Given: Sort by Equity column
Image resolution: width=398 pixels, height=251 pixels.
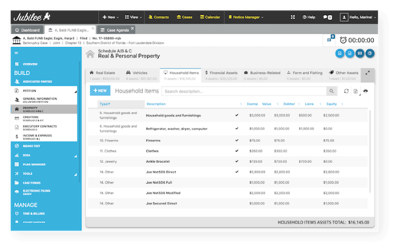Looking at the screenshot, I should pyautogui.click(x=331, y=104).
